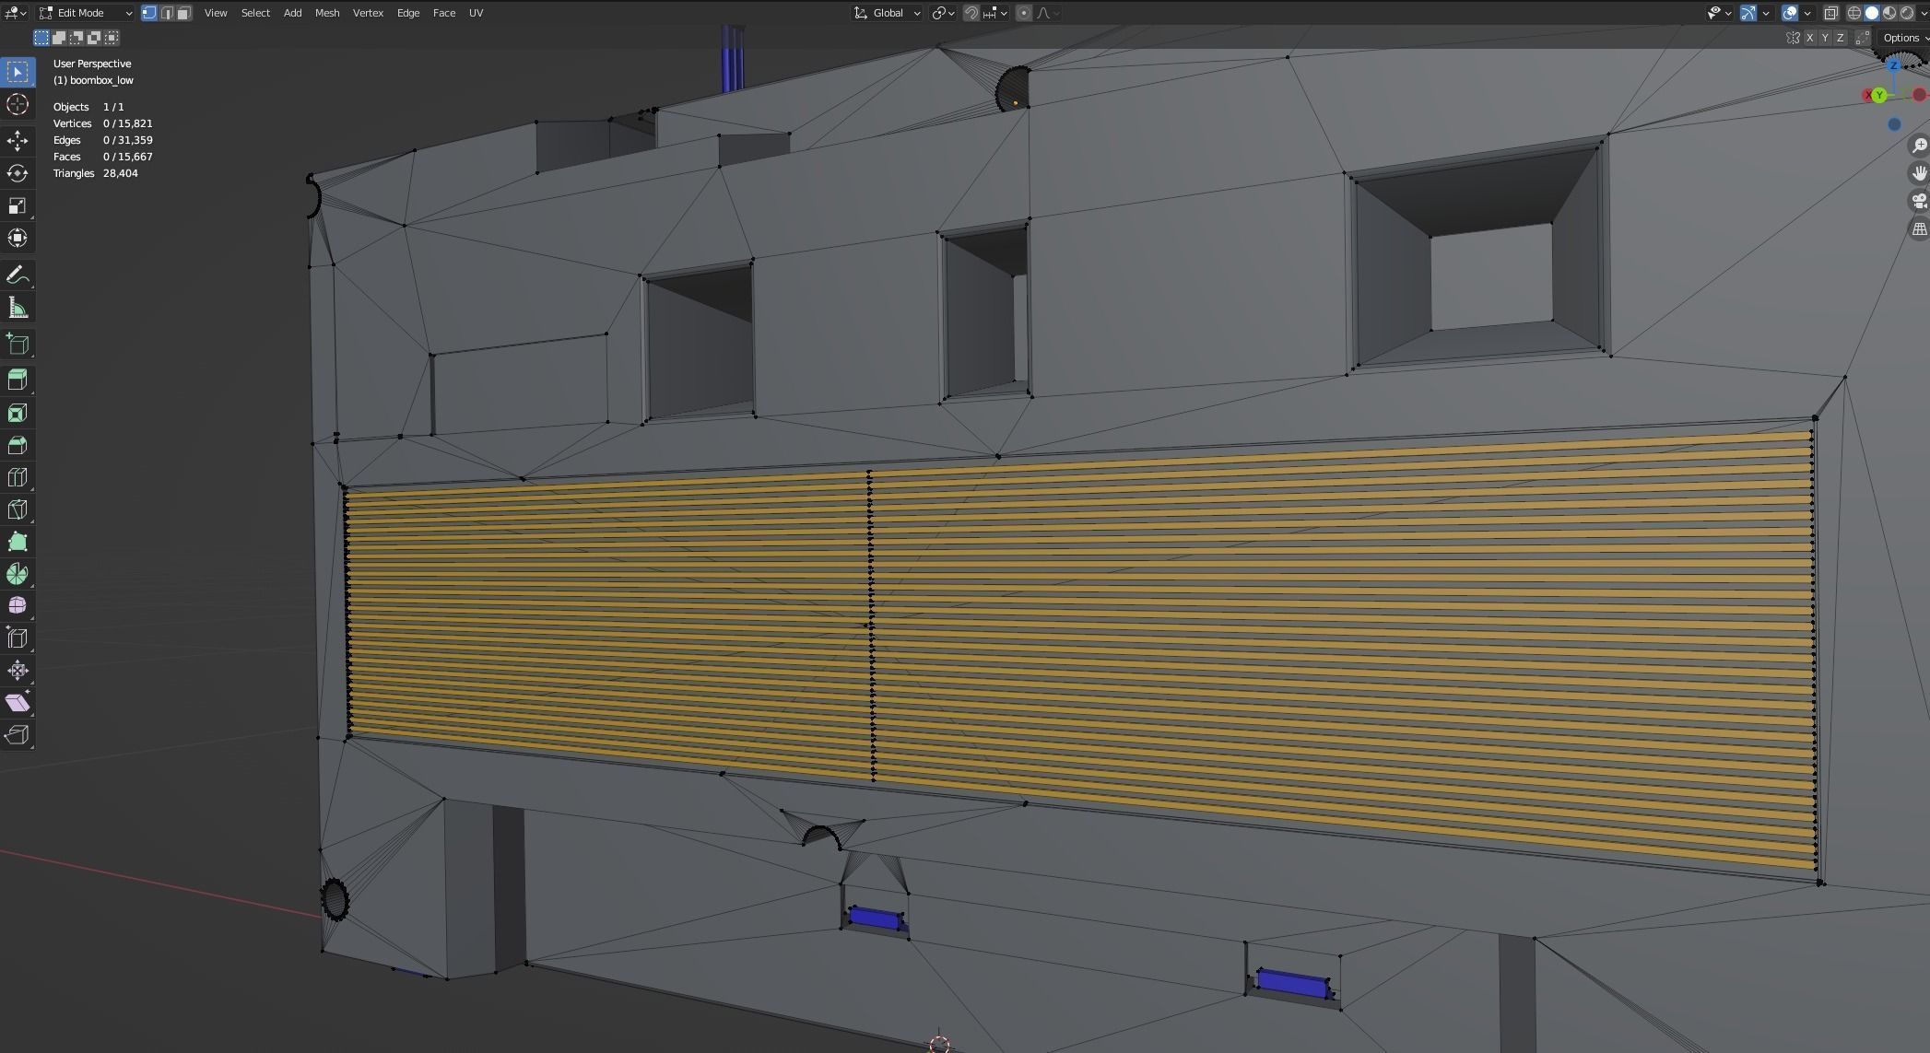Open the Edit Mode dropdown
Screen dimensions: 1930x1053
click(x=86, y=13)
